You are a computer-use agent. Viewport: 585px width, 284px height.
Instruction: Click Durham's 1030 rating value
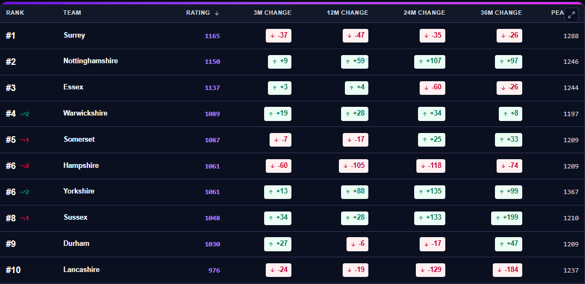(x=212, y=245)
